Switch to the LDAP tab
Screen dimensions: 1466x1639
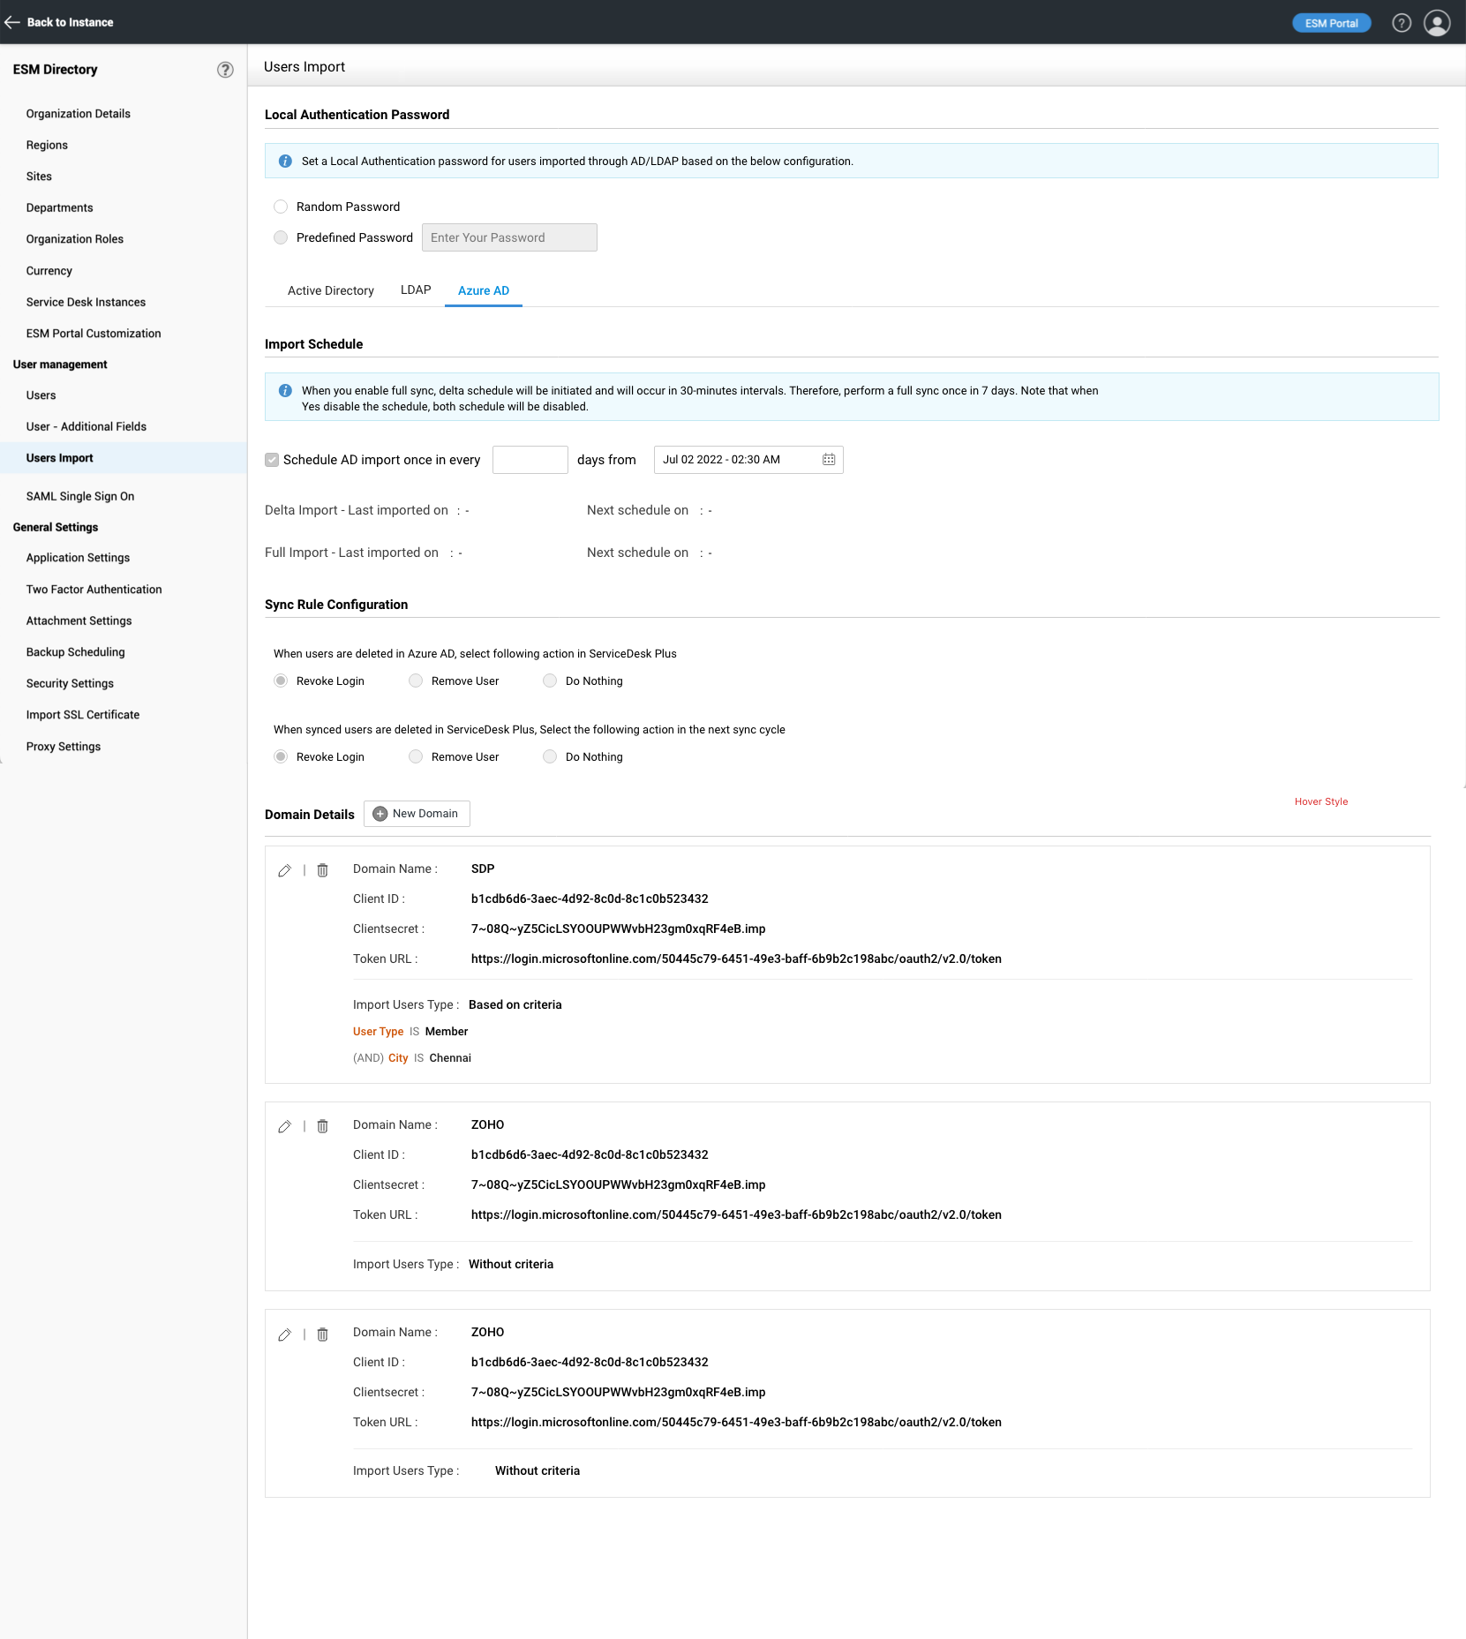click(416, 290)
